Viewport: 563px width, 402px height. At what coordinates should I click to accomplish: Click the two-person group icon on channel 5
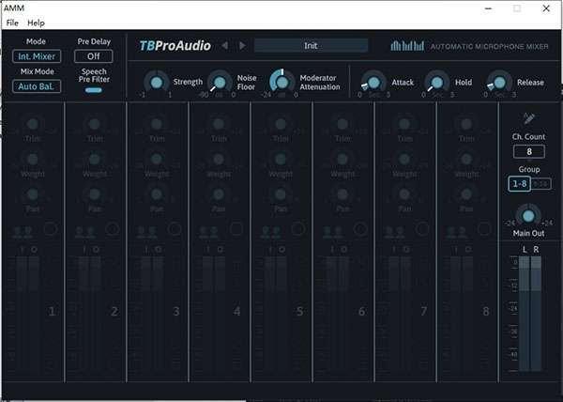tap(271, 232)
